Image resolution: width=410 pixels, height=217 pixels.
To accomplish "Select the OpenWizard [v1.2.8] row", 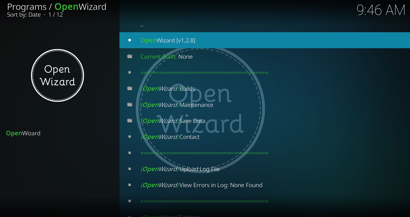I will coord(168,40).
